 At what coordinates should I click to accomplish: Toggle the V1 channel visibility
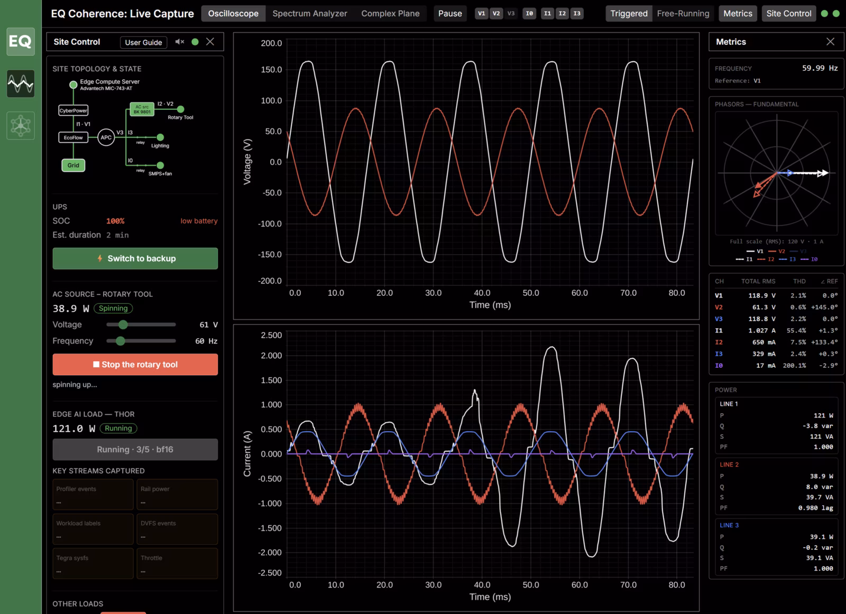pos(481,14)
